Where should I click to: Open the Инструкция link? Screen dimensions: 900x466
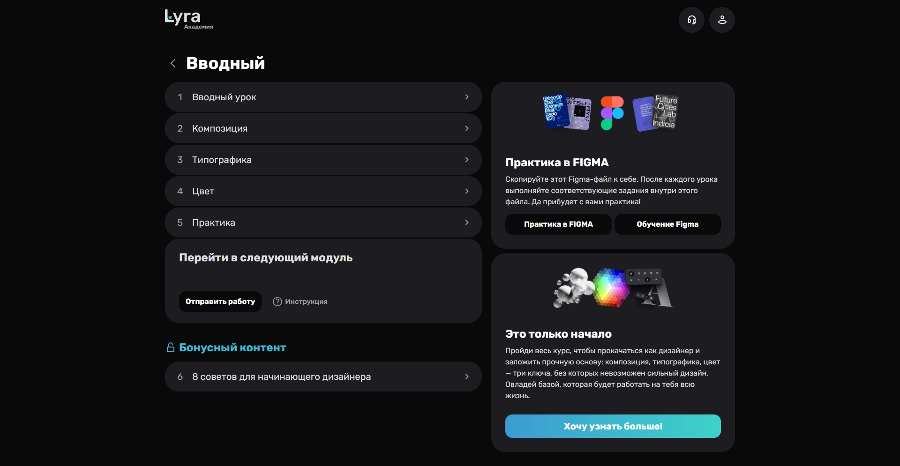(306, 302)
